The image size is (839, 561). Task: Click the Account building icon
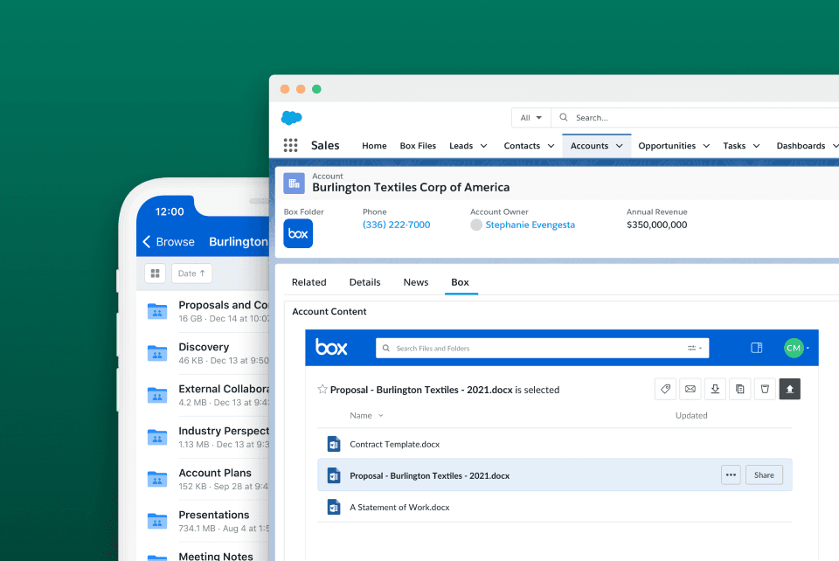294,184
